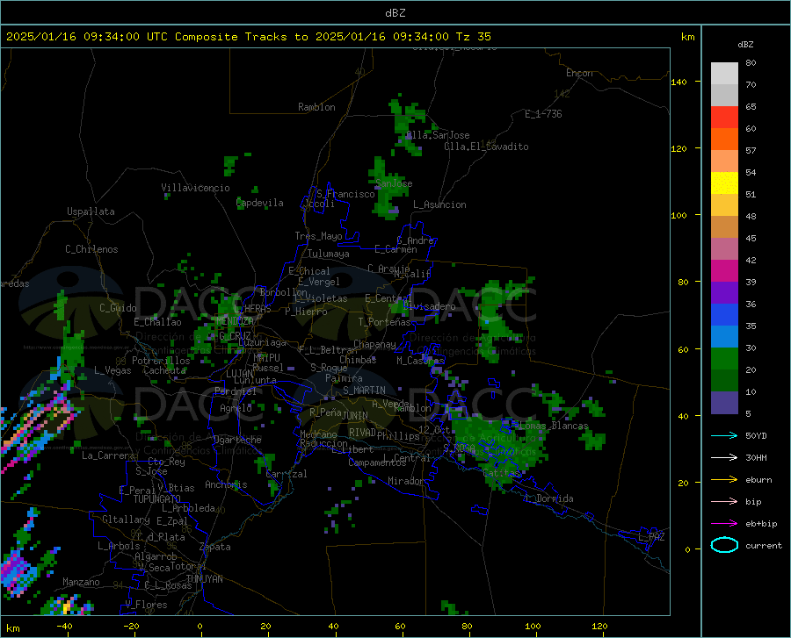
Task: Click the 'TUPUNGATO' map label
Action: [157, 499]
